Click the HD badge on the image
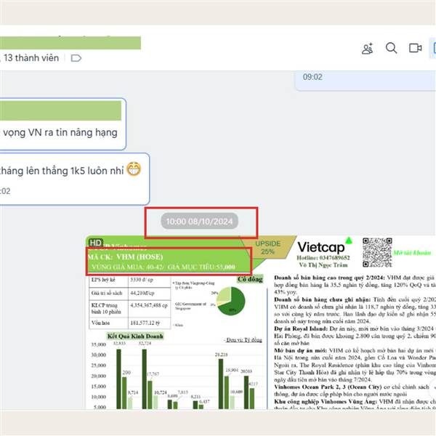Image resolution: width=436 pixels, height=436 pixels. 96,243
